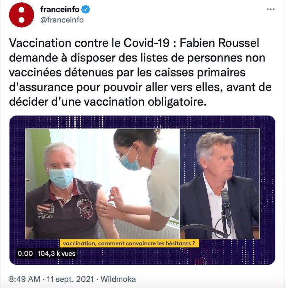Open the Wildmoka source link
Image resolution: width=286 pixels, height=288 pixels.
pos(118,279)
